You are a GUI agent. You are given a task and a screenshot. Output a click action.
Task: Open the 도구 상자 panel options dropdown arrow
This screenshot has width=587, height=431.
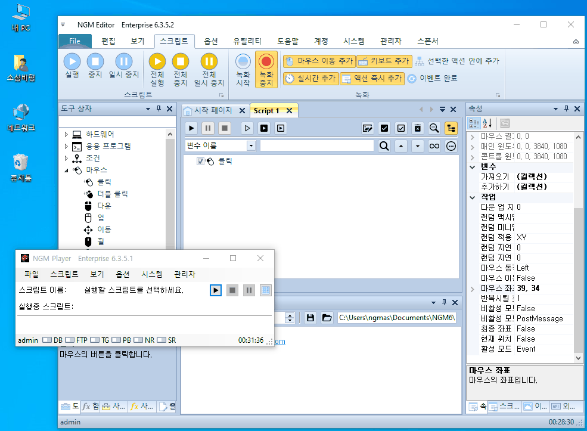pyautogui.click(x=148, y=109)
